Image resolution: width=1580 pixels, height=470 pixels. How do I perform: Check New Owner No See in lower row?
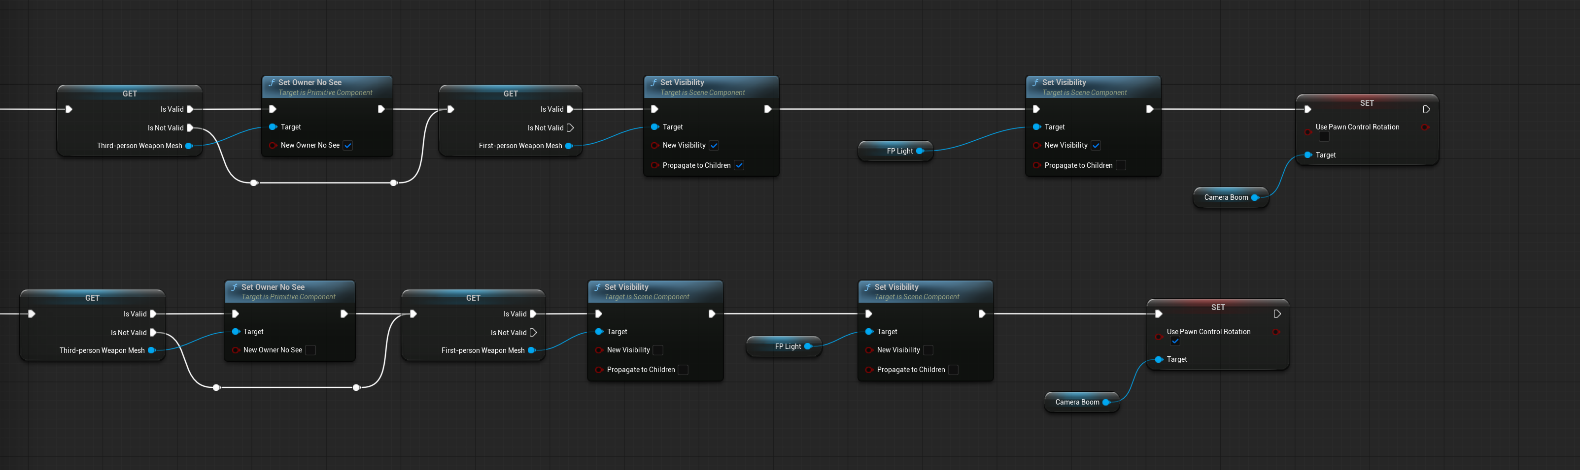pos(310,350)
